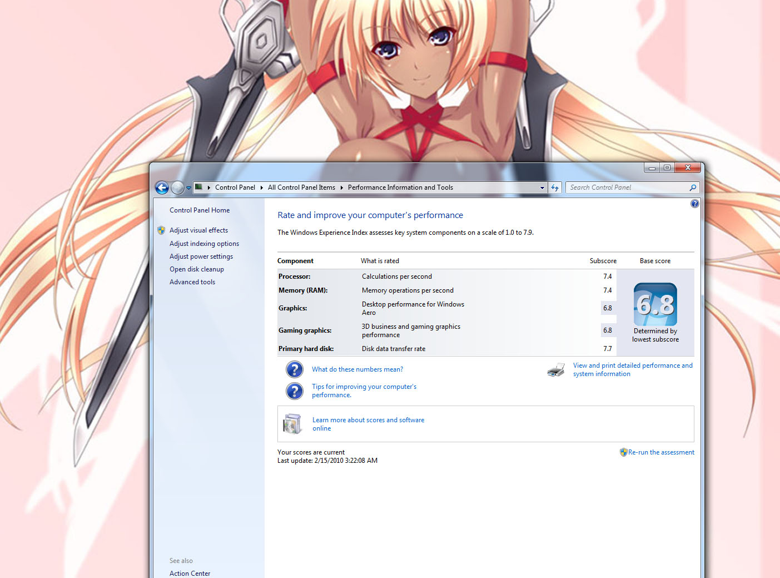
Task: Open the recent pages dropdown arrow
Action: point(188,188)
